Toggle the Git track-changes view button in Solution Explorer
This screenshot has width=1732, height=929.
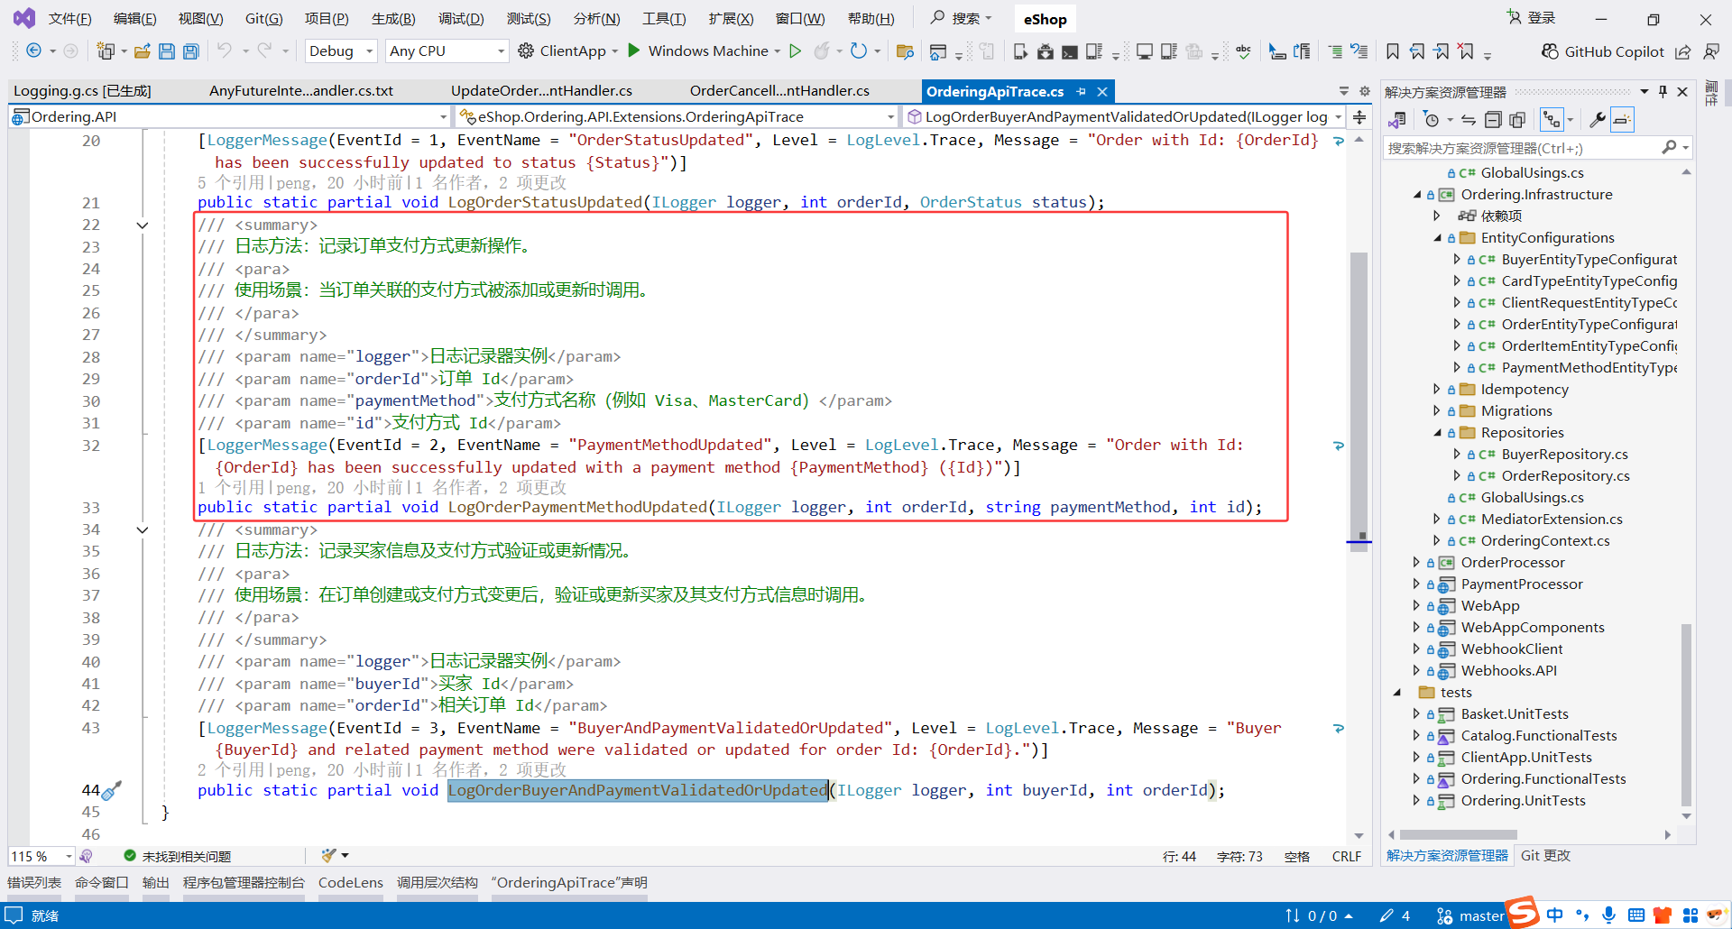click(x=1552, y=120)
